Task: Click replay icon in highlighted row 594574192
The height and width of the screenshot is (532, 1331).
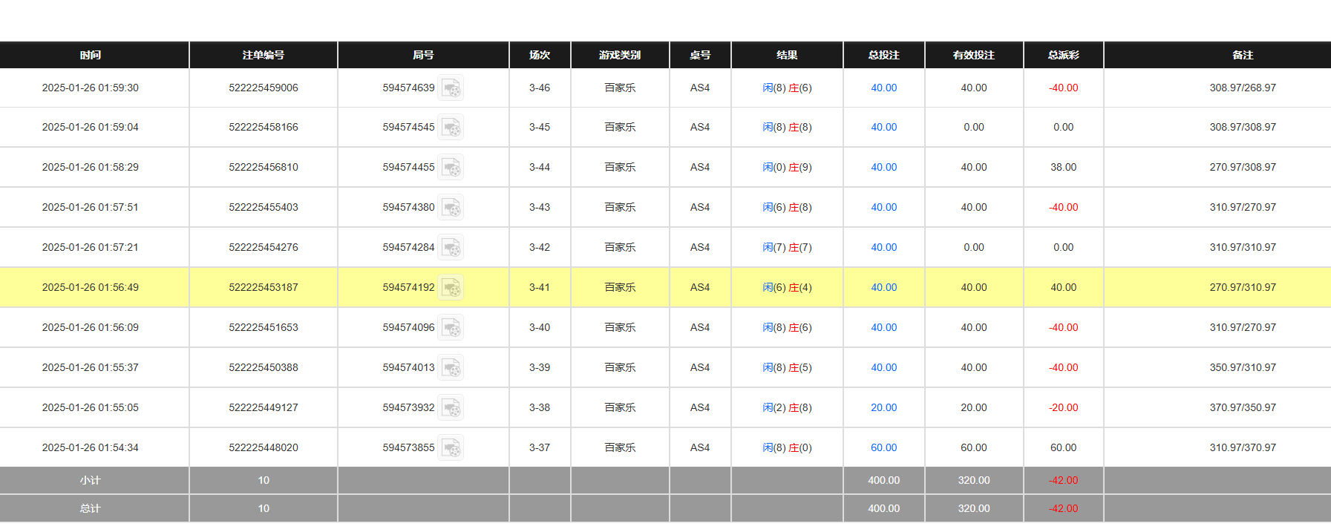Action: pos(451,288)
